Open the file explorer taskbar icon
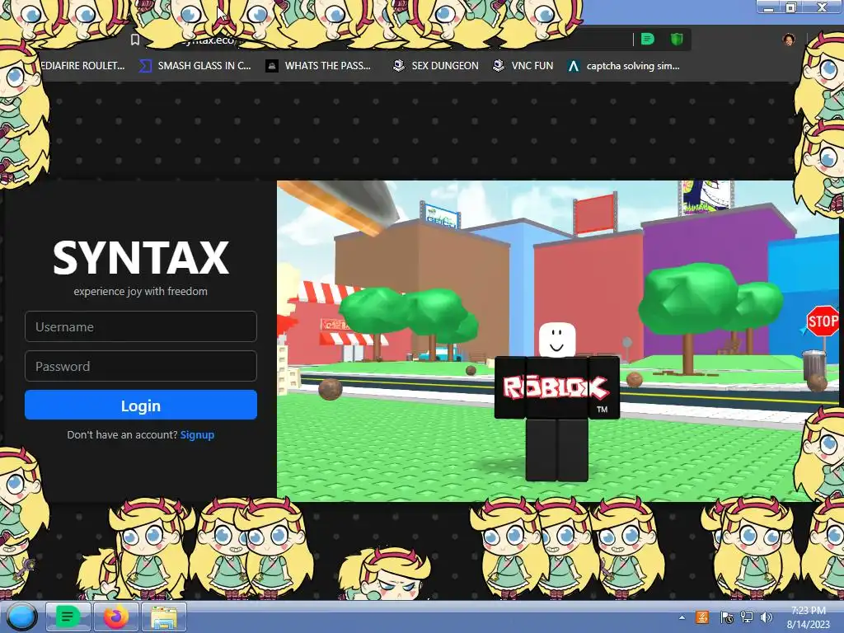This screenshot has height=633, width=844. point(164,617)
